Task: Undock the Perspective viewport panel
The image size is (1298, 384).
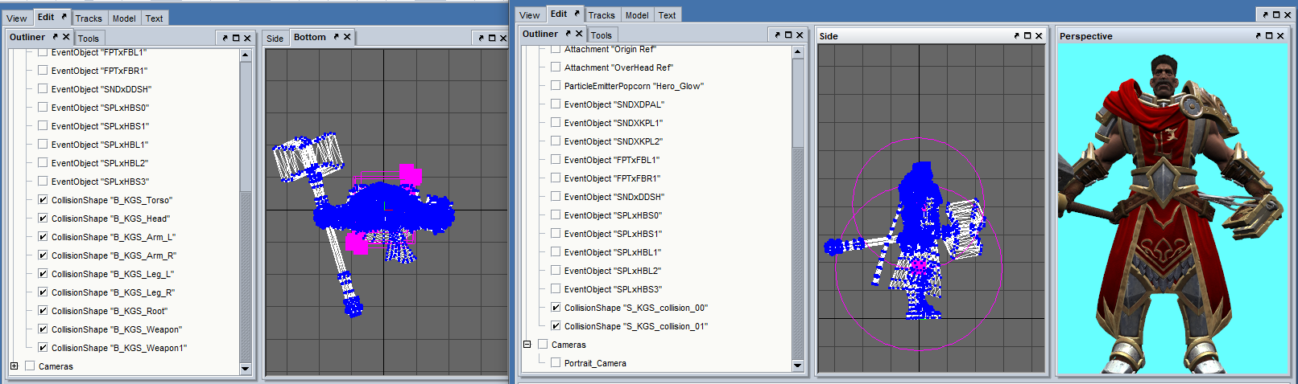Action: coord(1258,35)
